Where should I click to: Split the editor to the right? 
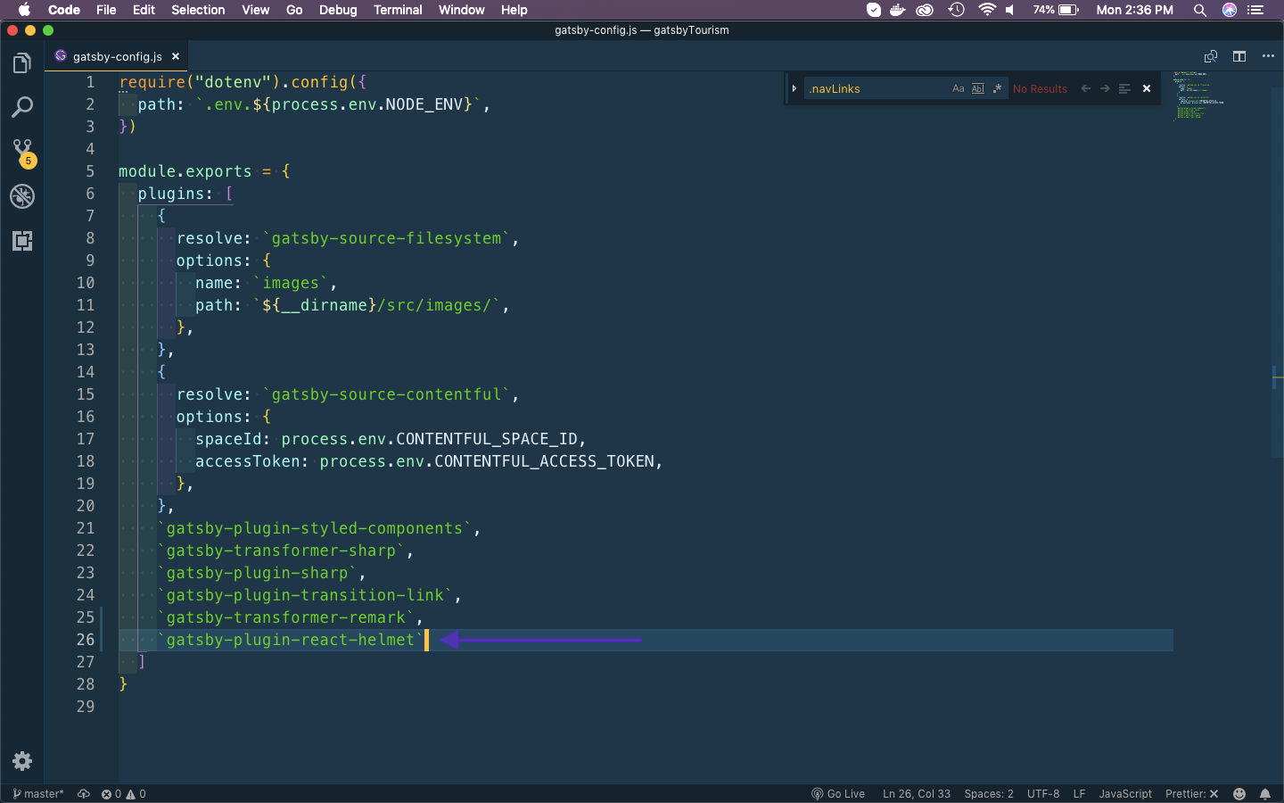1239,56
